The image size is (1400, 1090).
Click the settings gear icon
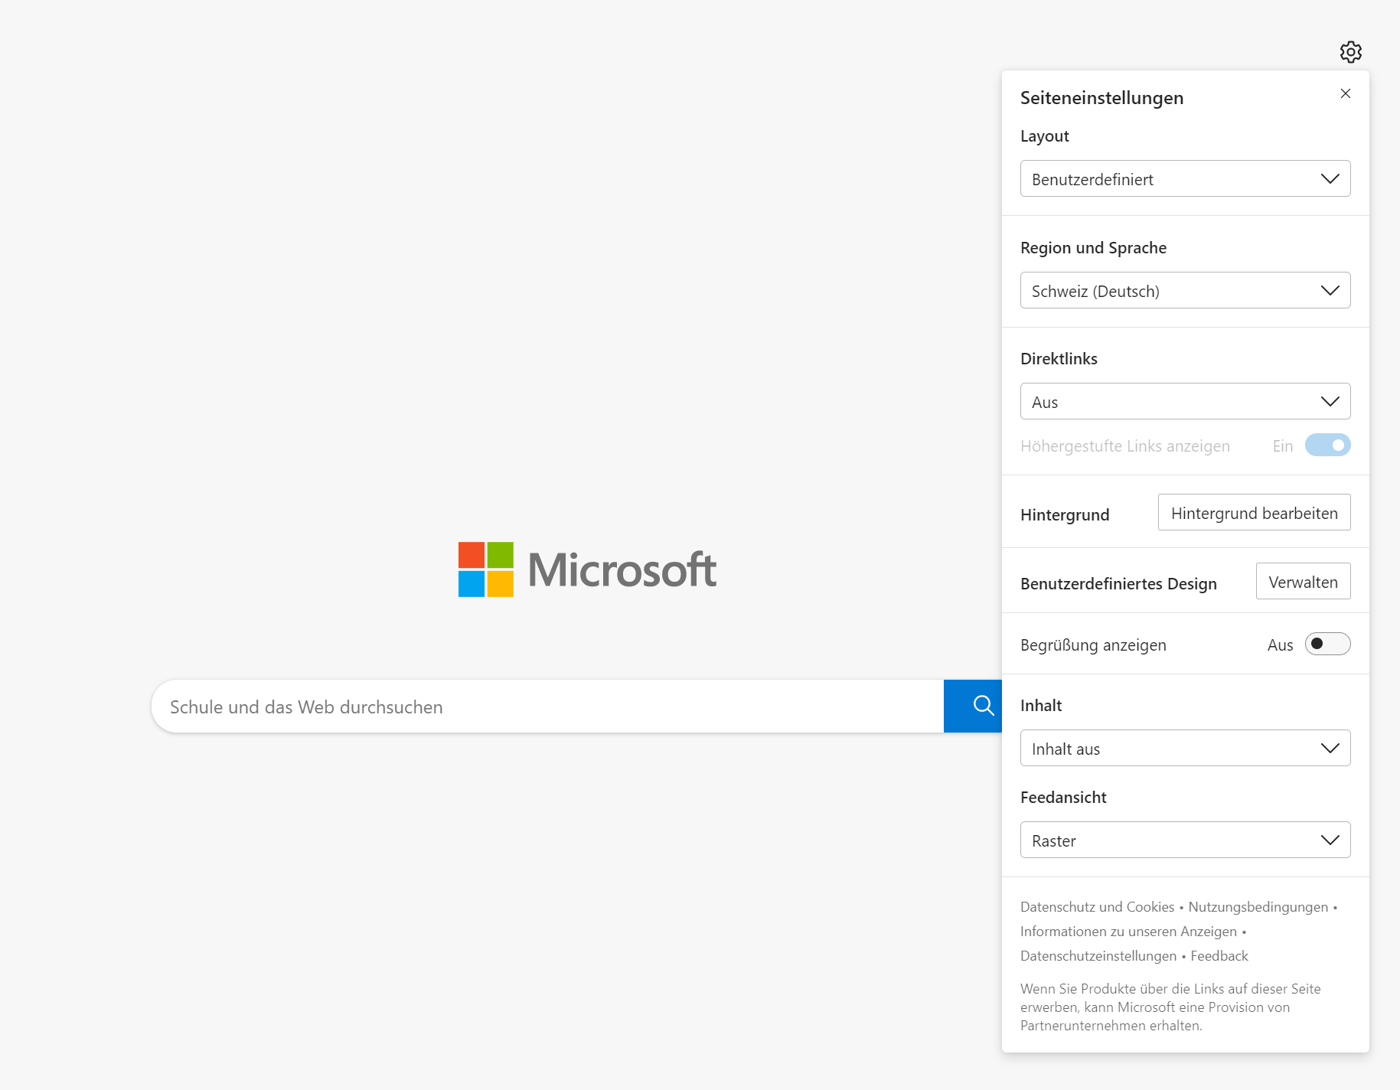(x=1350, y=52)
